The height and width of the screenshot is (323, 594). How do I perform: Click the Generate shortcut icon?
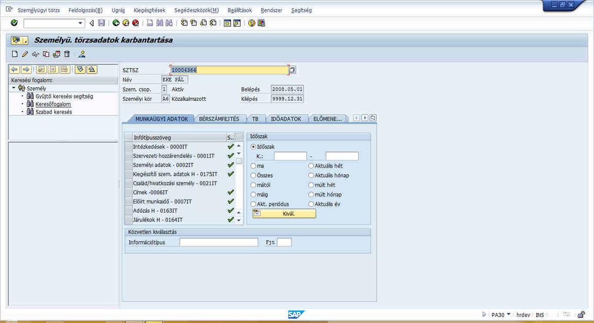tap(237, 23)
